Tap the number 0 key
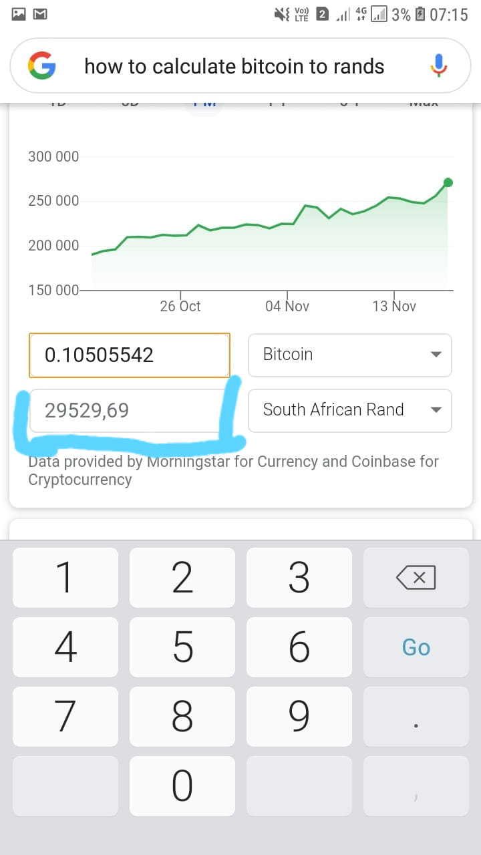The height and width of the screenshot is (855, 481). point(182,786)
